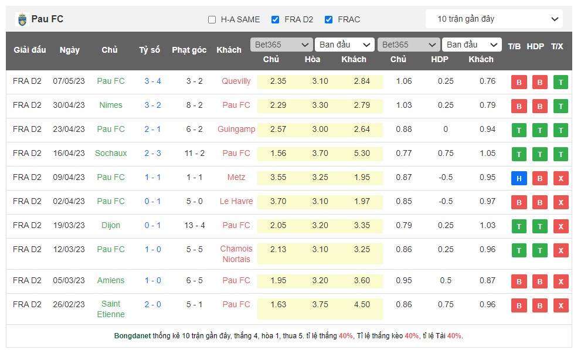
Task: Click red X badge in Le Havre row
Action: (561, 202)
